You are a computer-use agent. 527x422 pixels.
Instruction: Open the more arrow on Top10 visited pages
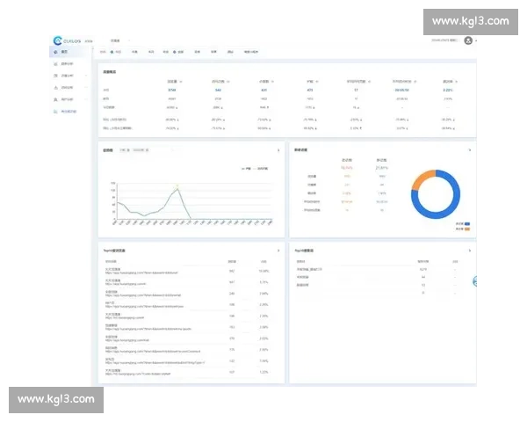tap(278, 251)
